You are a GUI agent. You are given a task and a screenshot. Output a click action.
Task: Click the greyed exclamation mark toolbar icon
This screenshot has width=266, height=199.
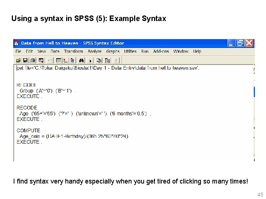pos(116,60)
